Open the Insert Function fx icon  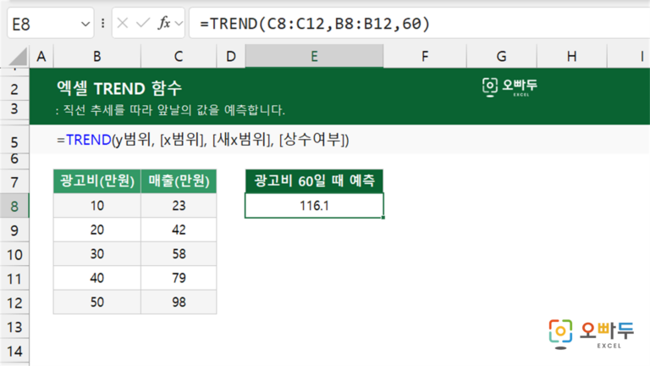coord(164,23)
